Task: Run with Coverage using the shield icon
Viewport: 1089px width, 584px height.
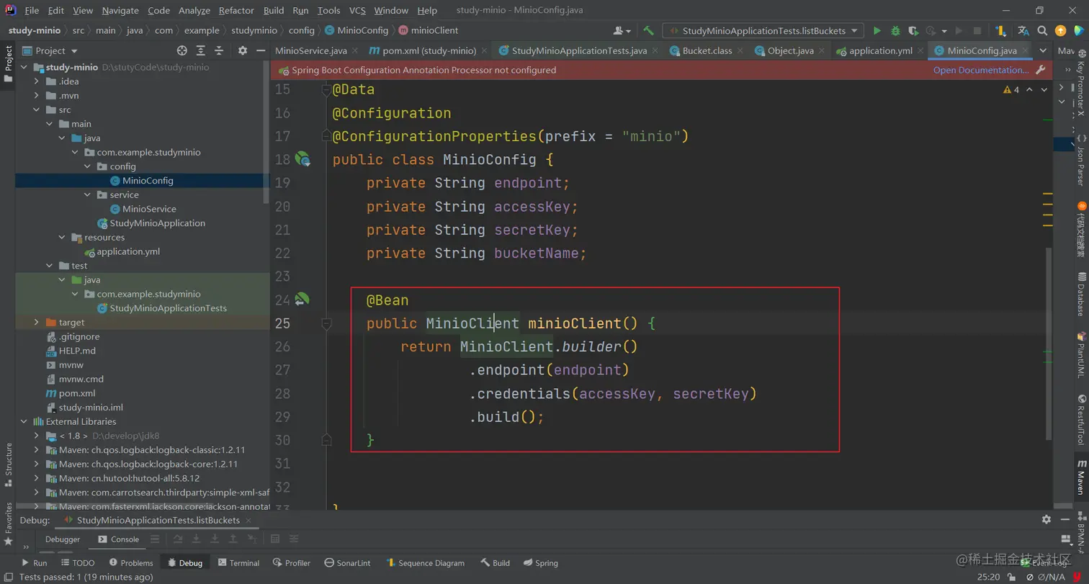Action: click(913, 31)
